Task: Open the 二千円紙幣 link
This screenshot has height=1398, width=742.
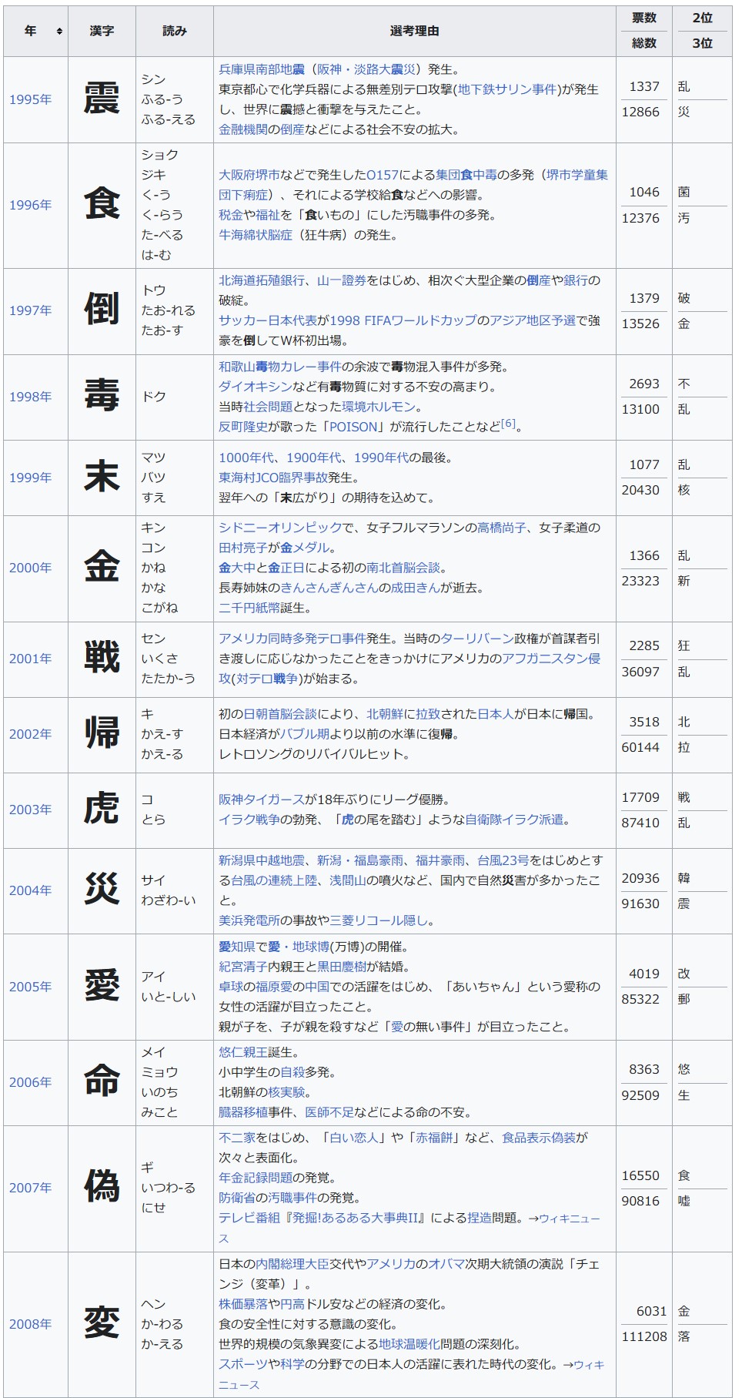Action: [249, 608]
